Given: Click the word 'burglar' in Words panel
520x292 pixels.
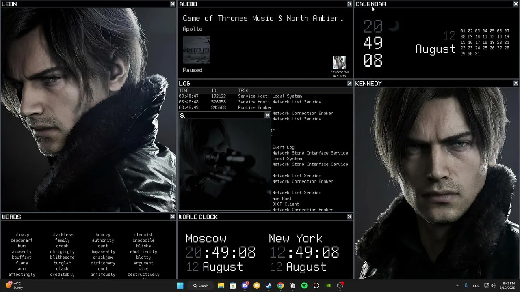Looking at the screenshot, I should [62, 263].
